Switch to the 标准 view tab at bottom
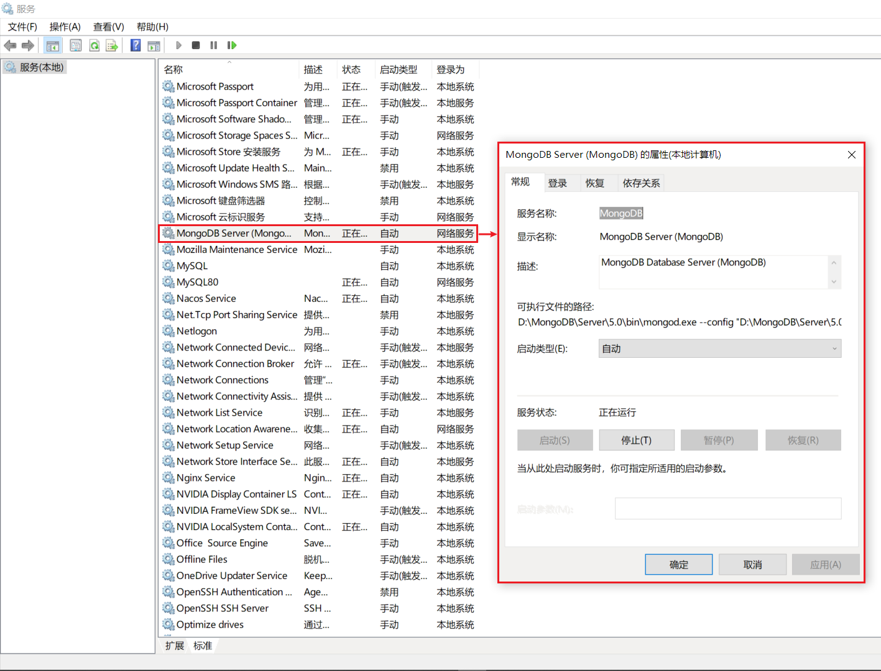 [203, 646]
